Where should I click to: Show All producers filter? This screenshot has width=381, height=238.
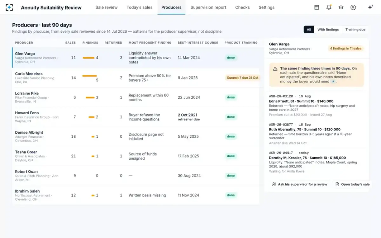click(x=309, y=30)
